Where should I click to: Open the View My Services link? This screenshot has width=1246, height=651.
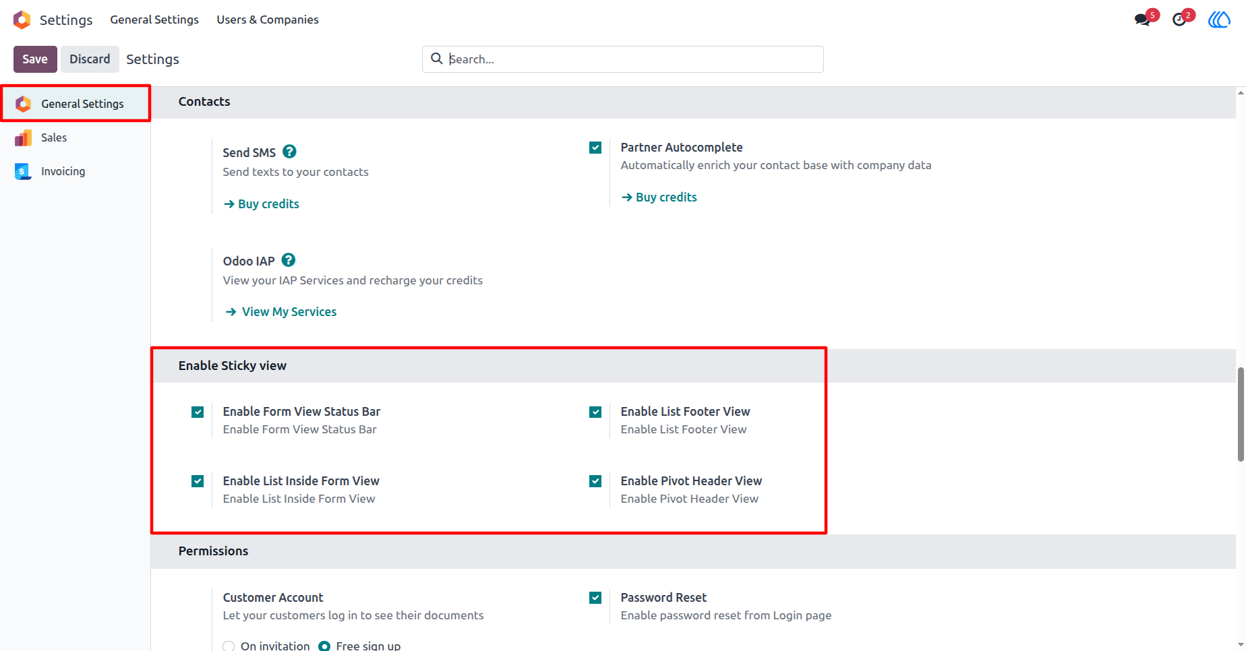(281, 311)
